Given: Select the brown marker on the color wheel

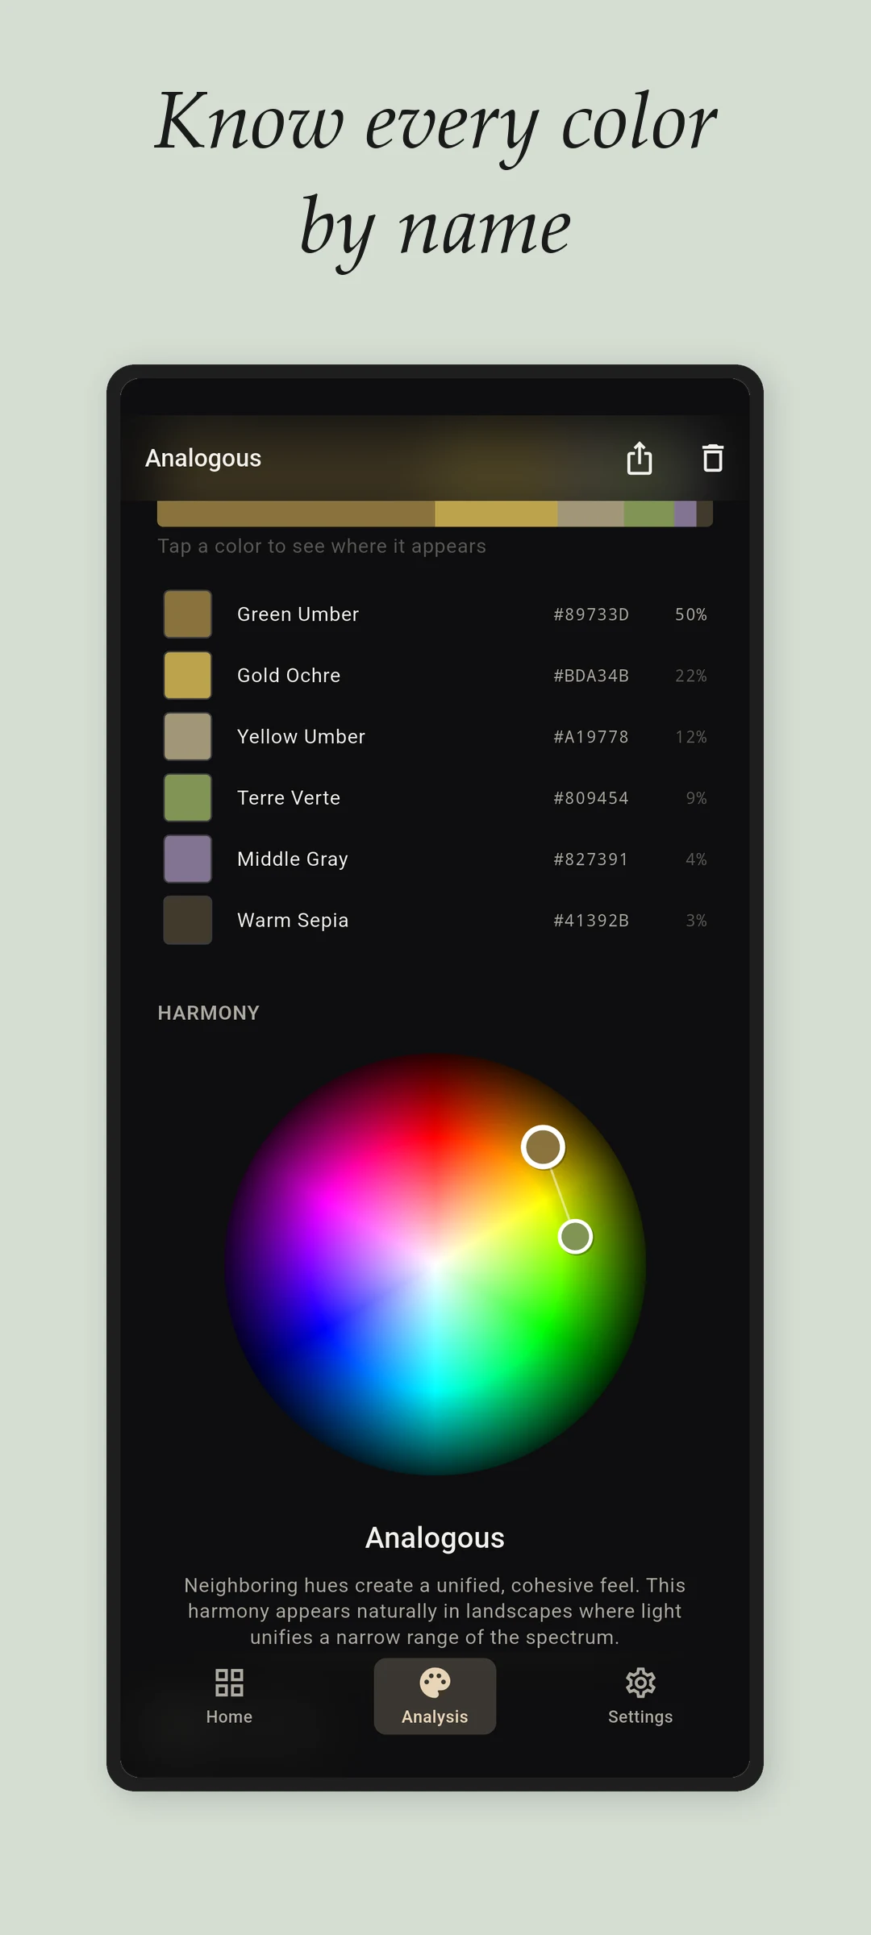Looking at the screenshot, I should (x=543, y=1146).
